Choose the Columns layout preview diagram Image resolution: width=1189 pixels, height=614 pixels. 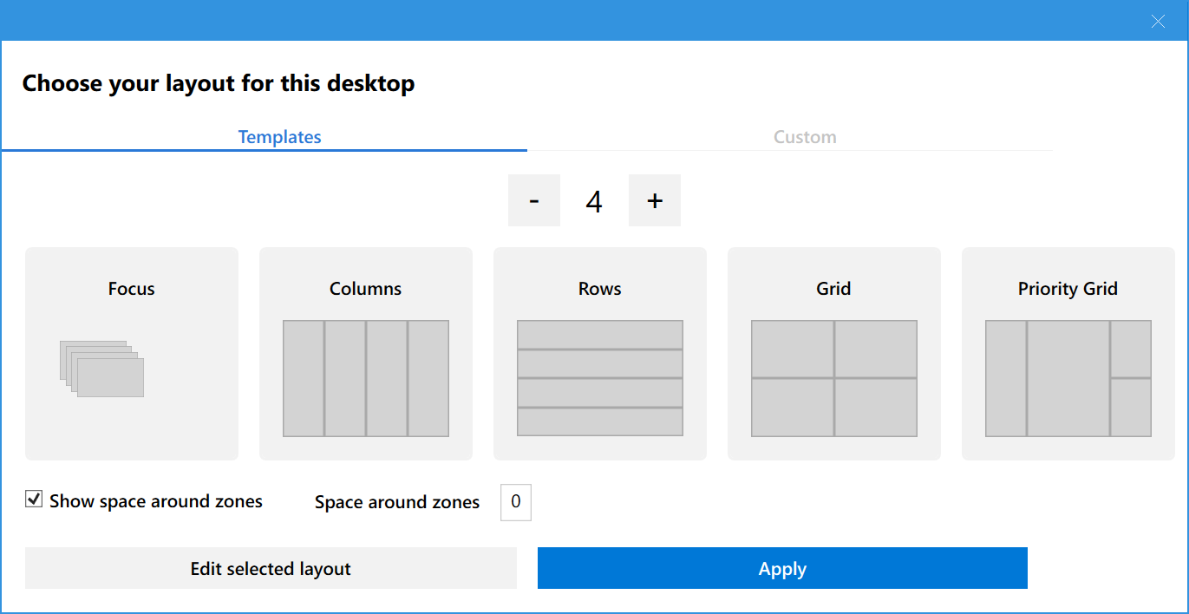[366, 378]
